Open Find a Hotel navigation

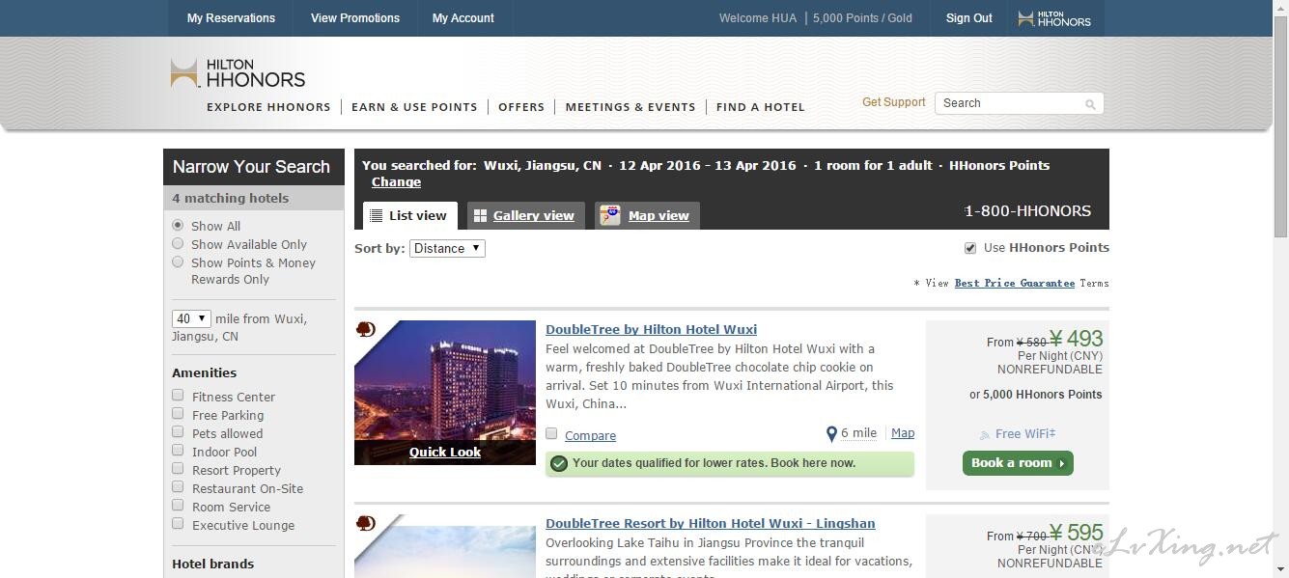[761, 107]
